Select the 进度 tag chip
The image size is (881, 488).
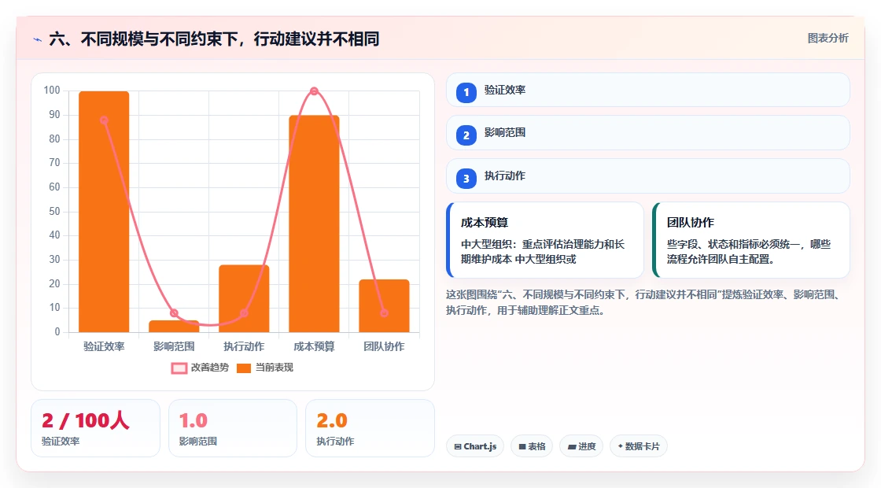(581, 446)
